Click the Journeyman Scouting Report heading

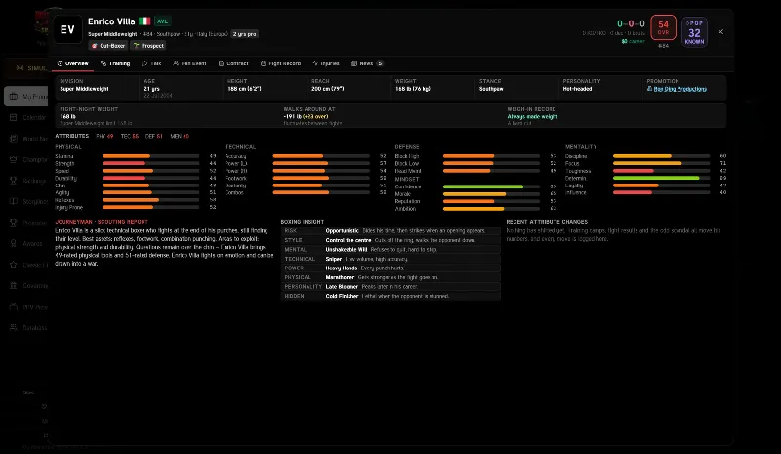click(x=102, y=222)
